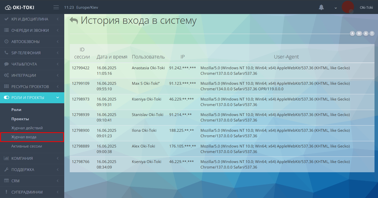Click the wrench icon of Поддержка
The height and width of the screenshot is (198, 378).
click(x=7, y=169)
